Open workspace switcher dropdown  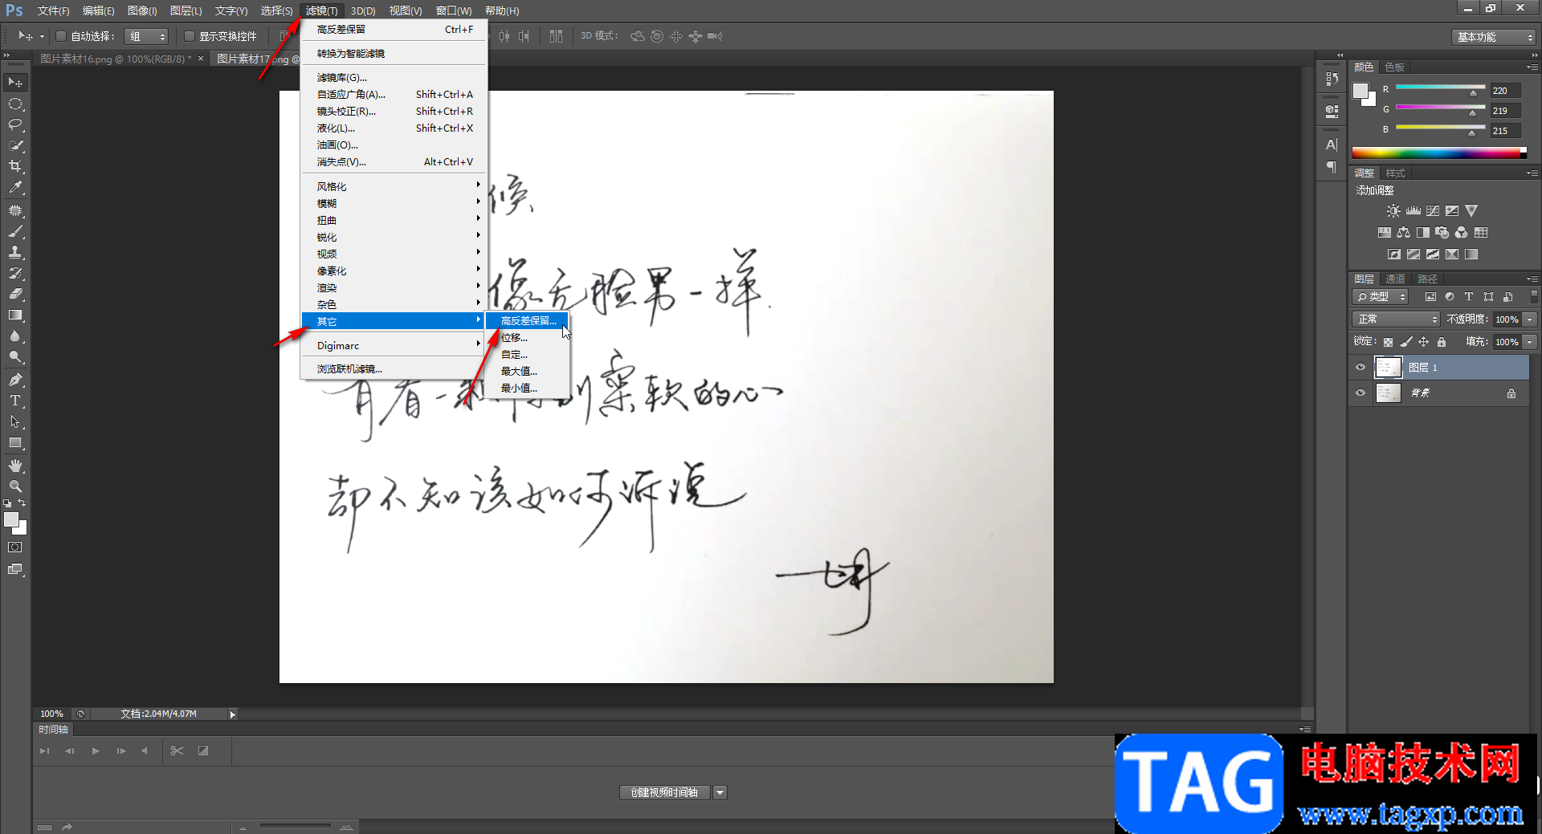[x=1494, y=37]
